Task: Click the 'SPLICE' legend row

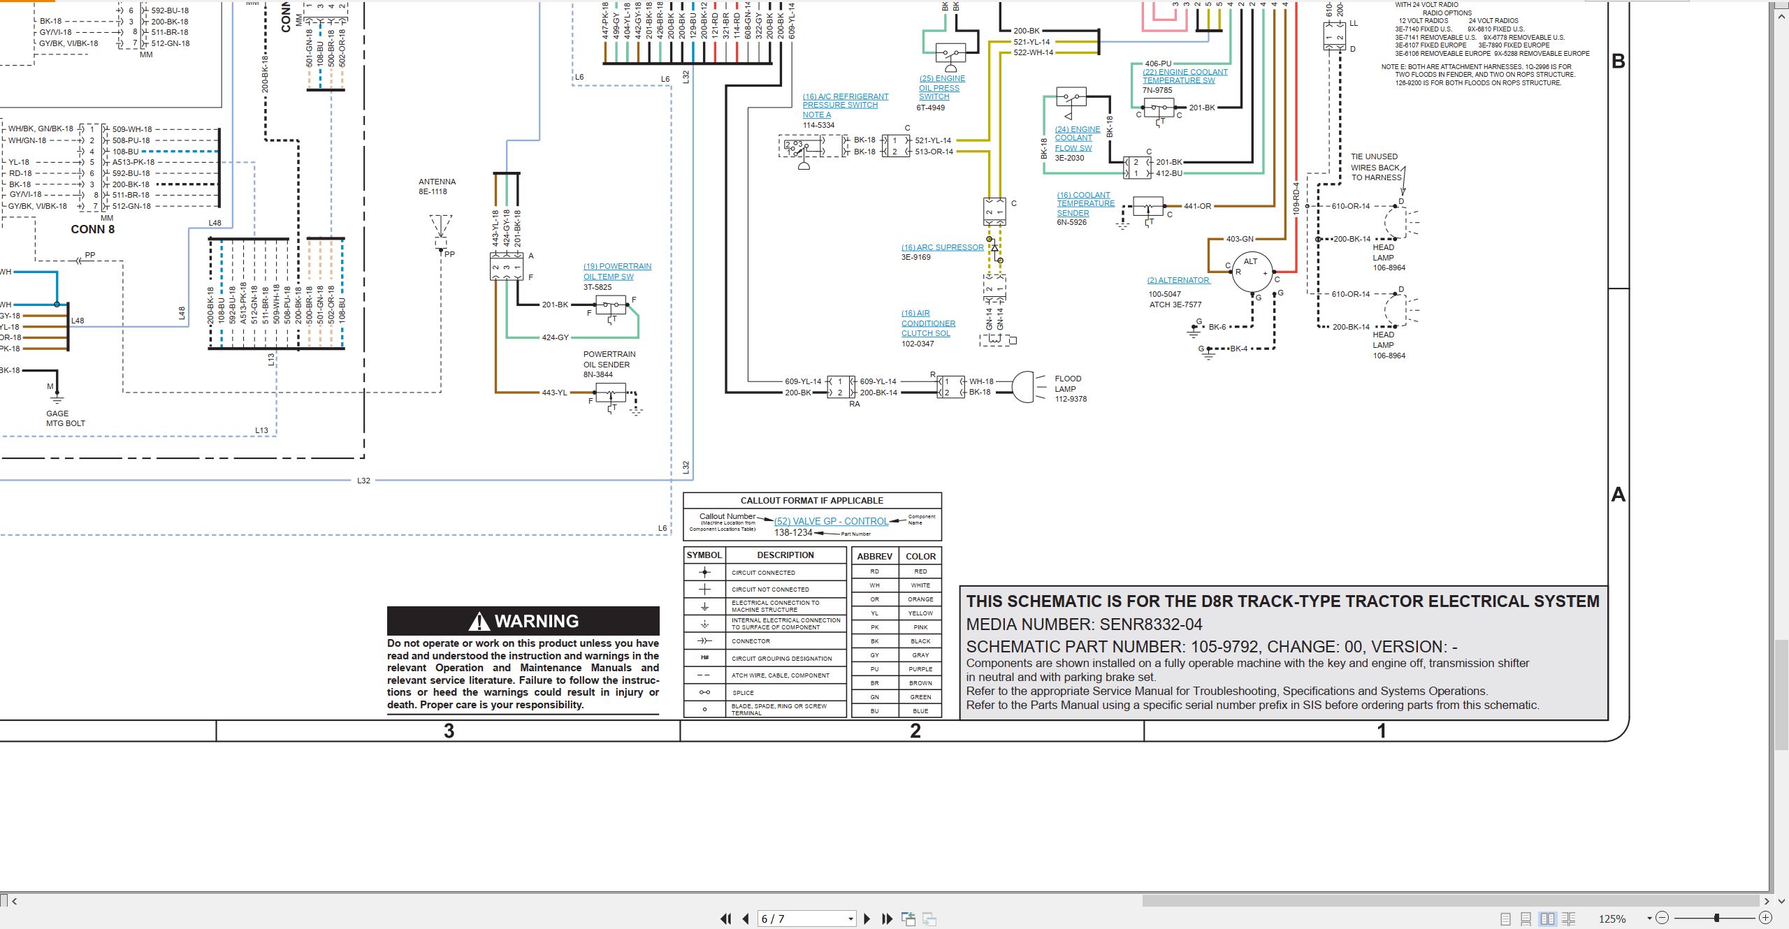Action: pyautogui.click(x=765, y=693)
